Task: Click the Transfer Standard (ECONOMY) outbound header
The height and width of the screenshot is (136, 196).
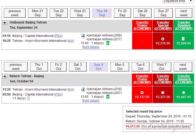Action: tap(184, 26)
